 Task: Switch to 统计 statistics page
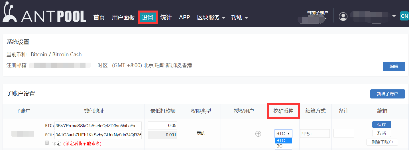click(x=166, y=18)
